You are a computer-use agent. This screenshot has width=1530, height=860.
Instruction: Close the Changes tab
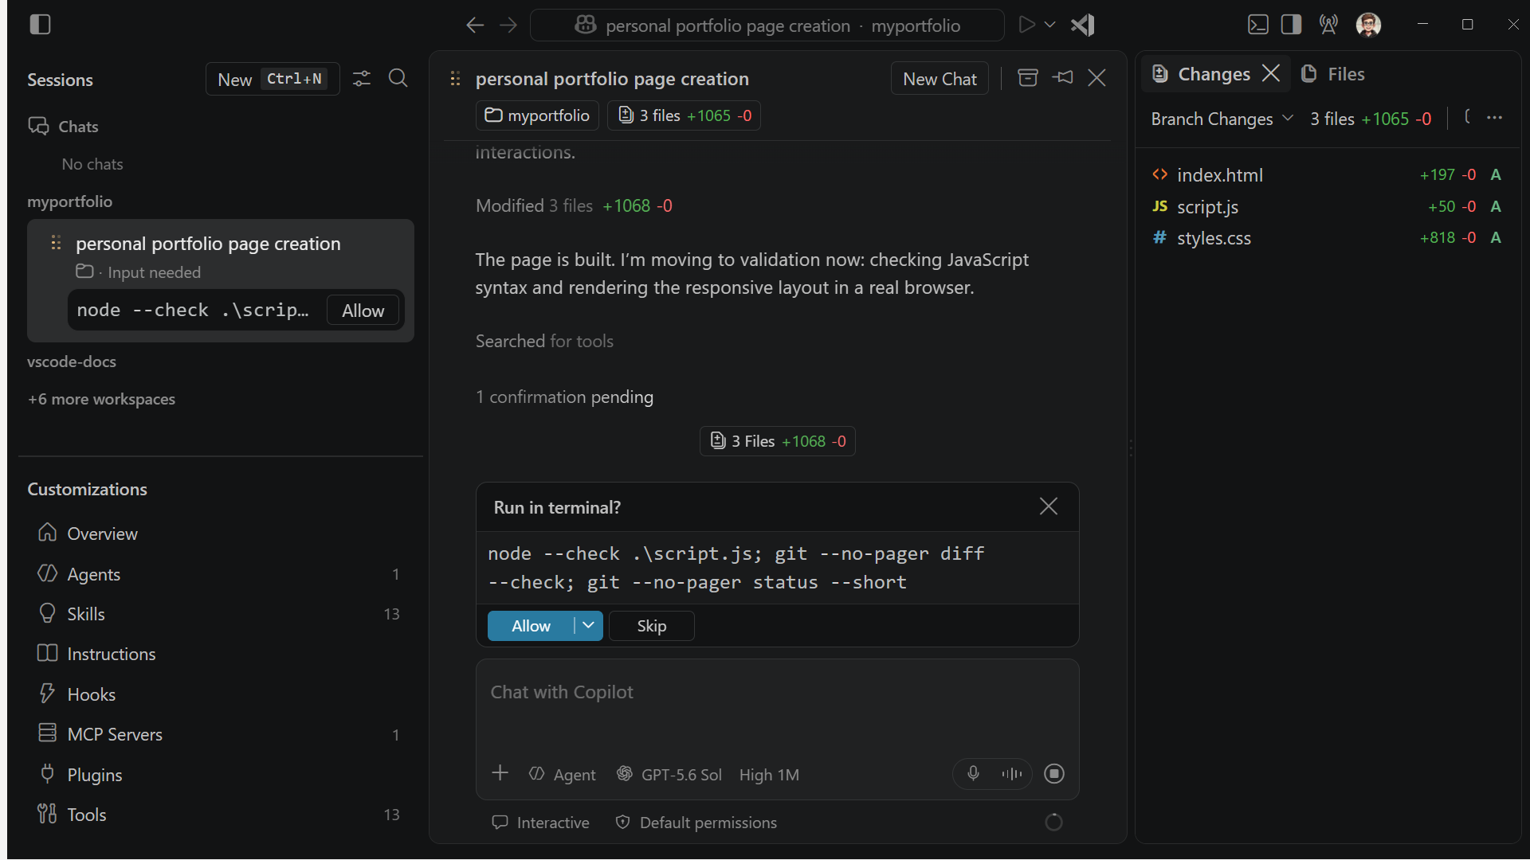(1271, 73)
